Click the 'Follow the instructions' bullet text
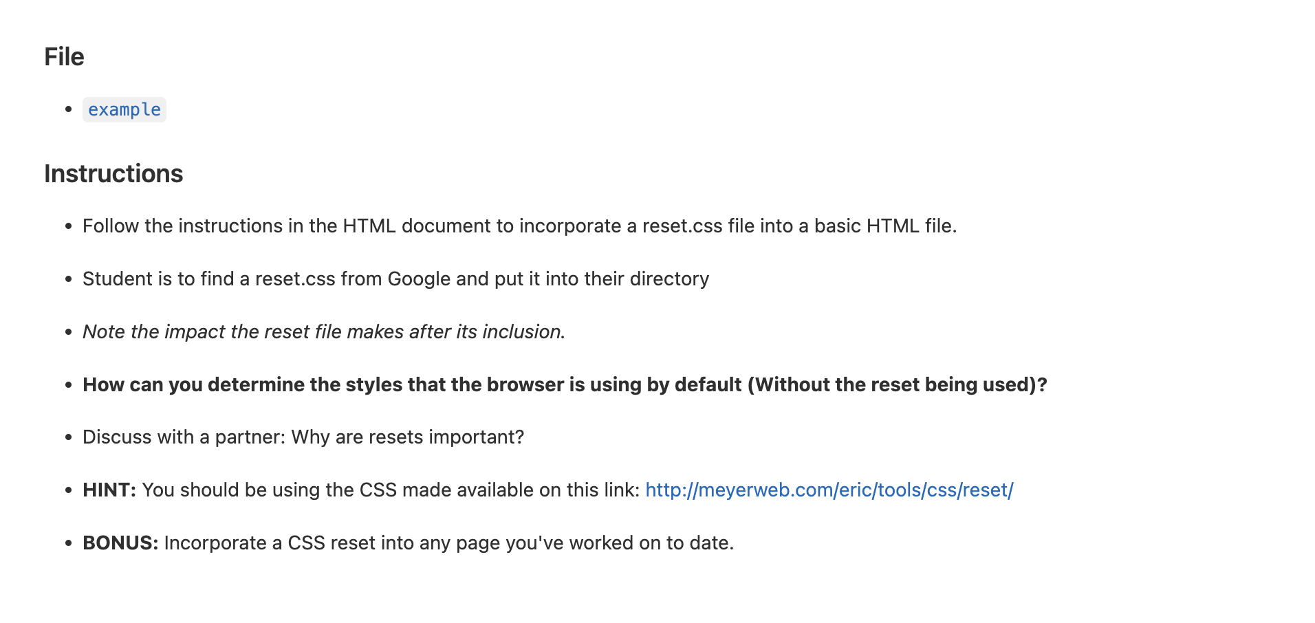 click(x=519, y=226)
